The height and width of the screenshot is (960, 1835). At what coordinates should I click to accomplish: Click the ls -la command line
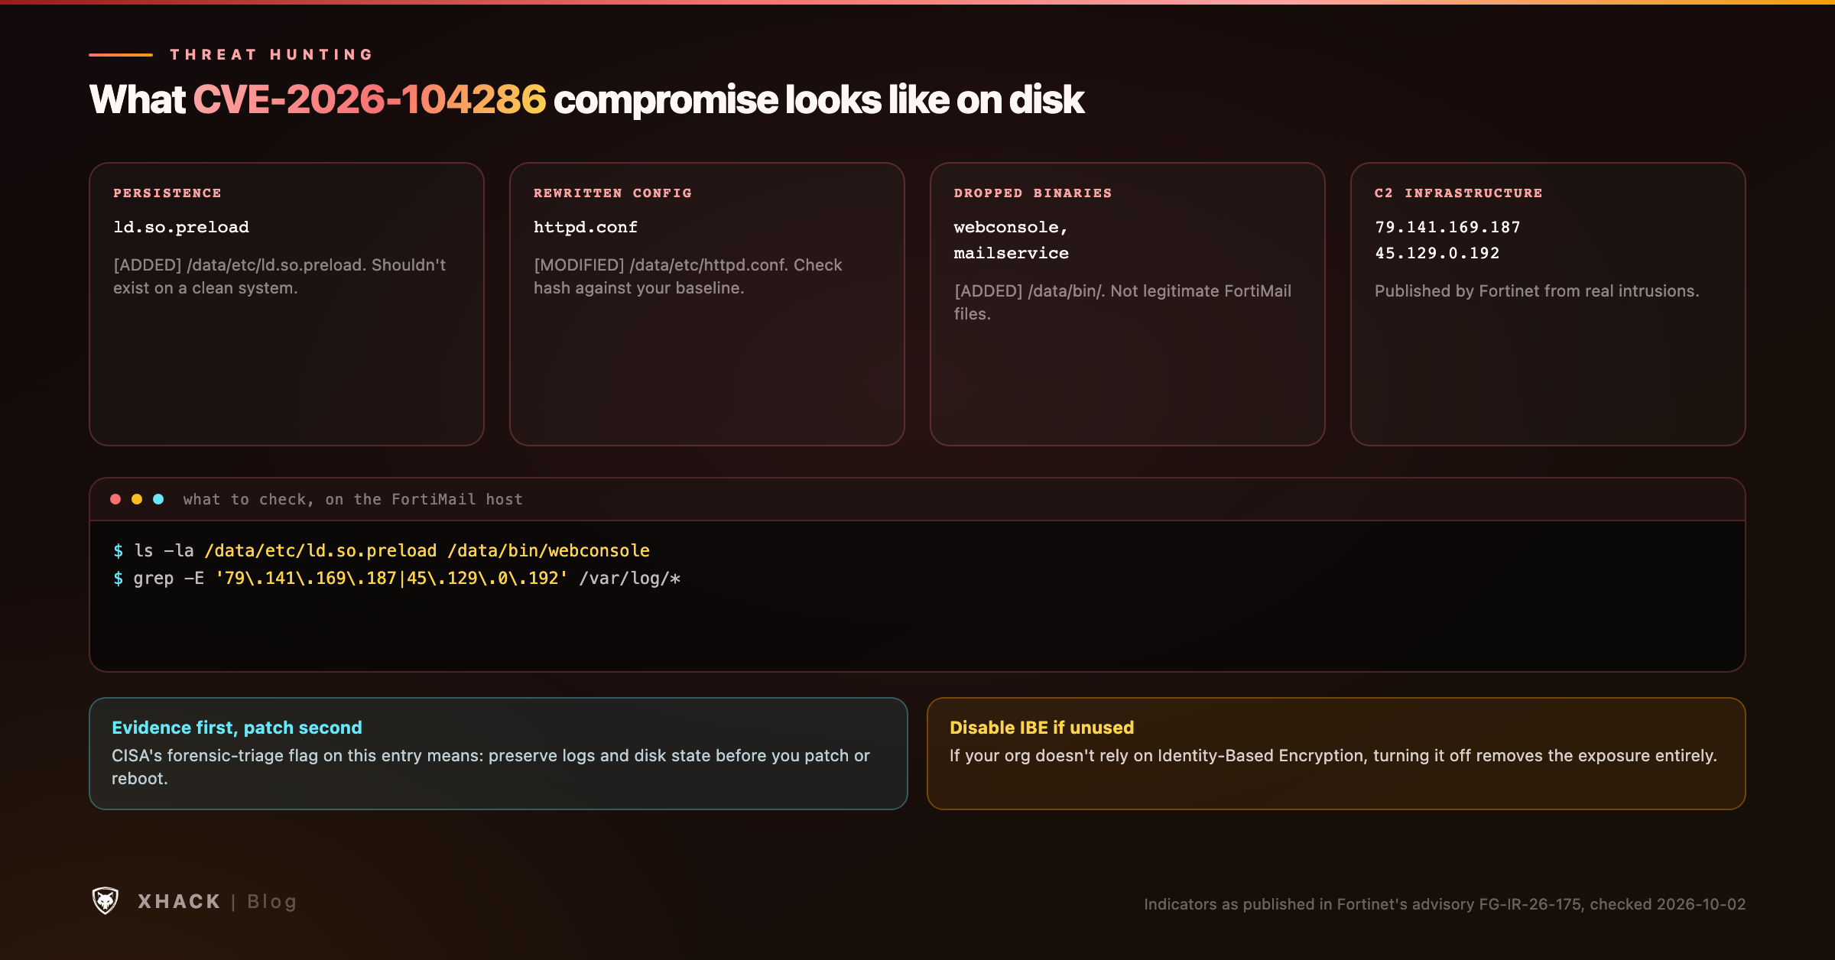click(x=382, y=550)
